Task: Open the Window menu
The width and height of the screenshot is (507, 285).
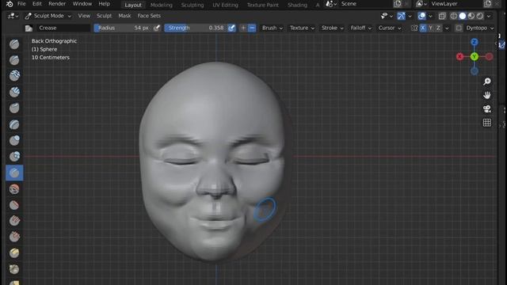Action: [x=82, y=4]
